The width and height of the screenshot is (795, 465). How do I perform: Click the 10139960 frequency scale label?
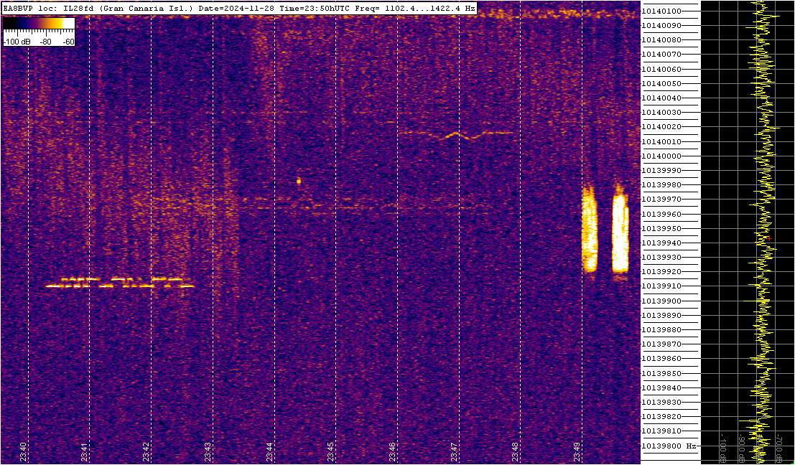point(661,214)
